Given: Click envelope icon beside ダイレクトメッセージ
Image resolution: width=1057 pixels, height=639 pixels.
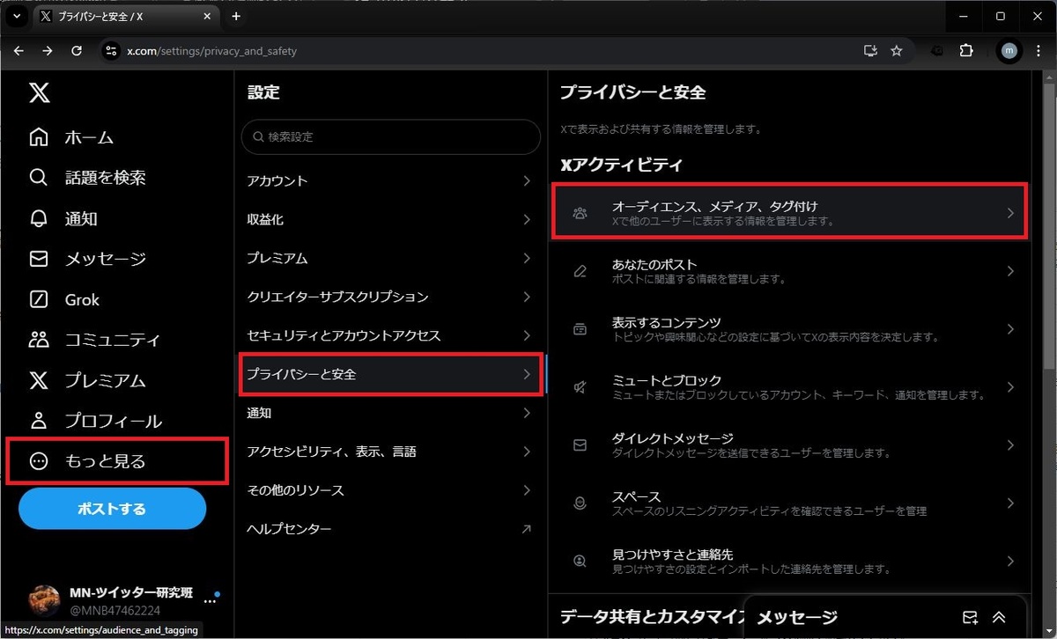Looking at the screenshot, I should [x=580, y=445].
